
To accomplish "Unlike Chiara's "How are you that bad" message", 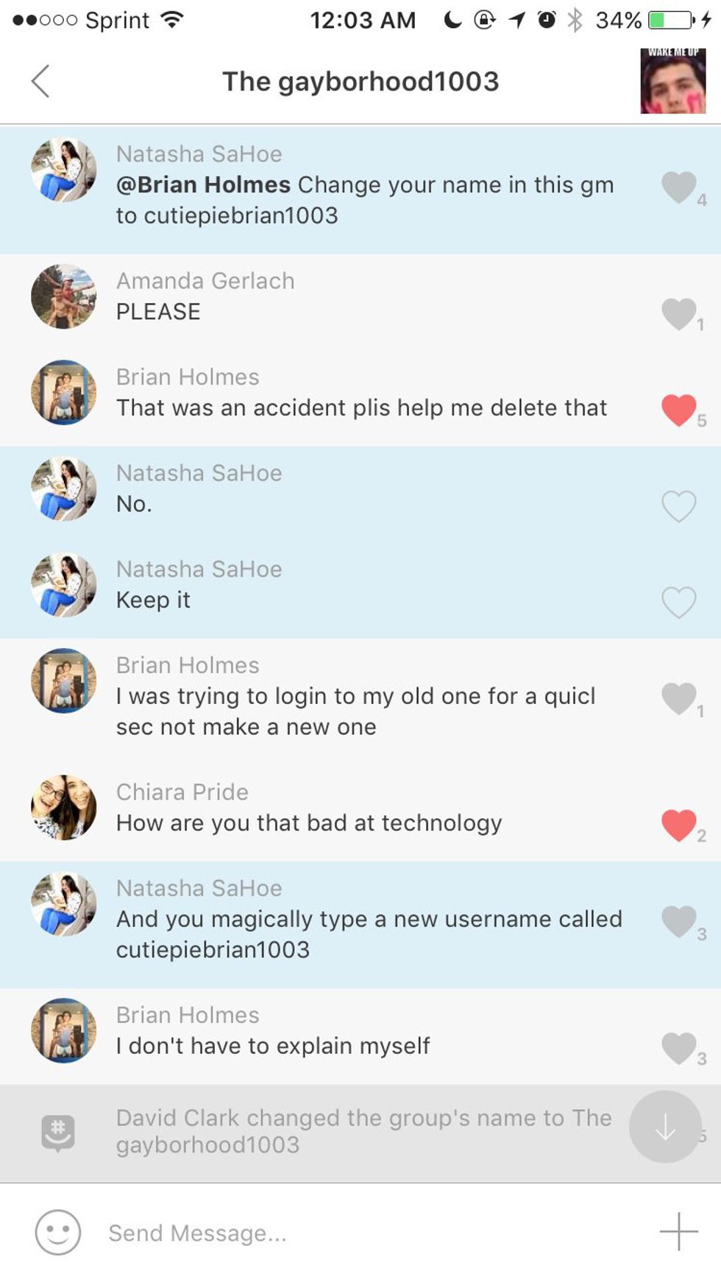I will click(678, 825).
